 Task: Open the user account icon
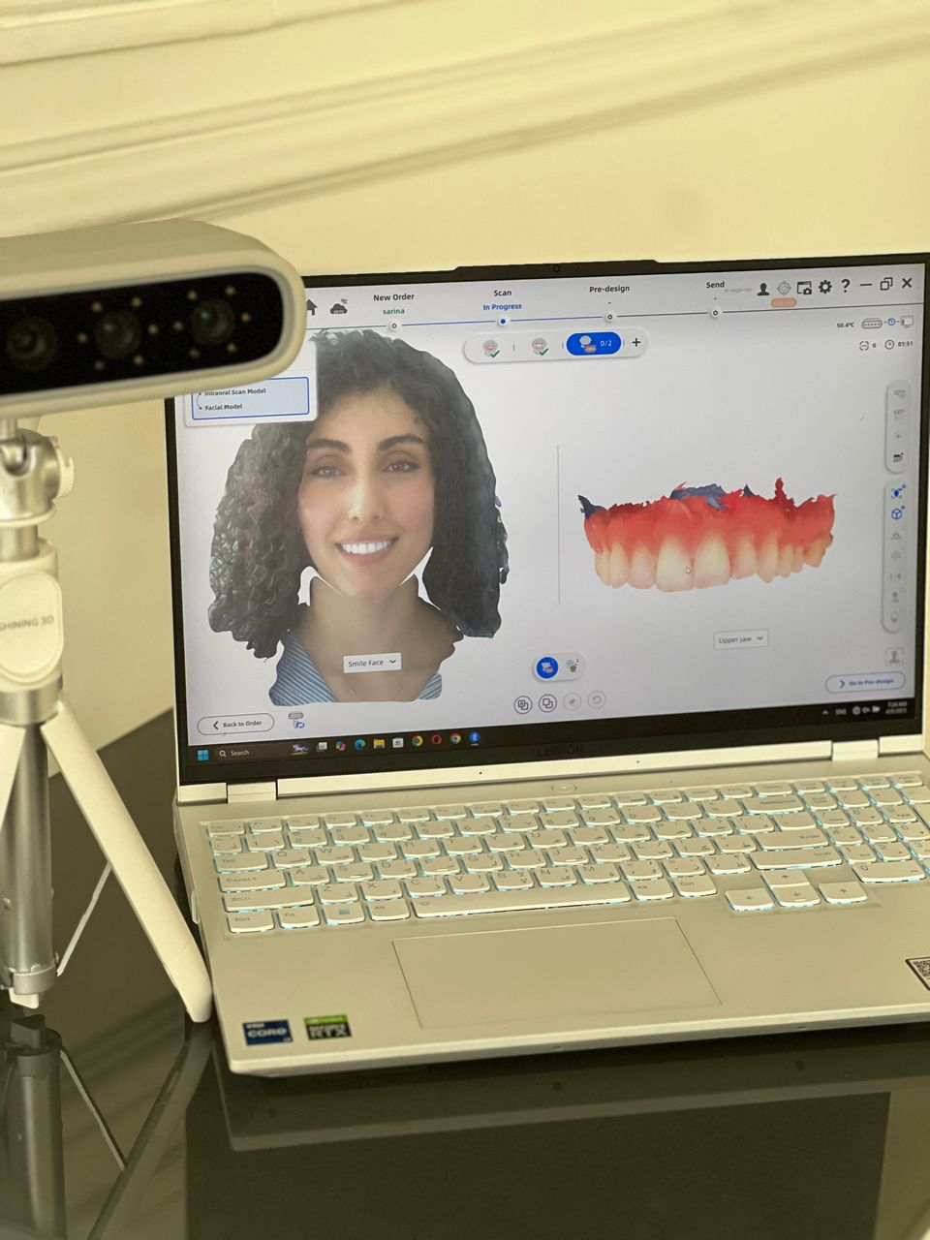coord(763,288)
